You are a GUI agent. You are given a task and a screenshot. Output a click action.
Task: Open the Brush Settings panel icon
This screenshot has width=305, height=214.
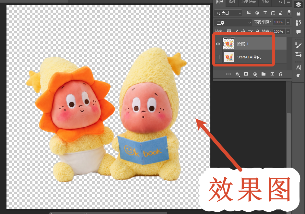point(298,45)
